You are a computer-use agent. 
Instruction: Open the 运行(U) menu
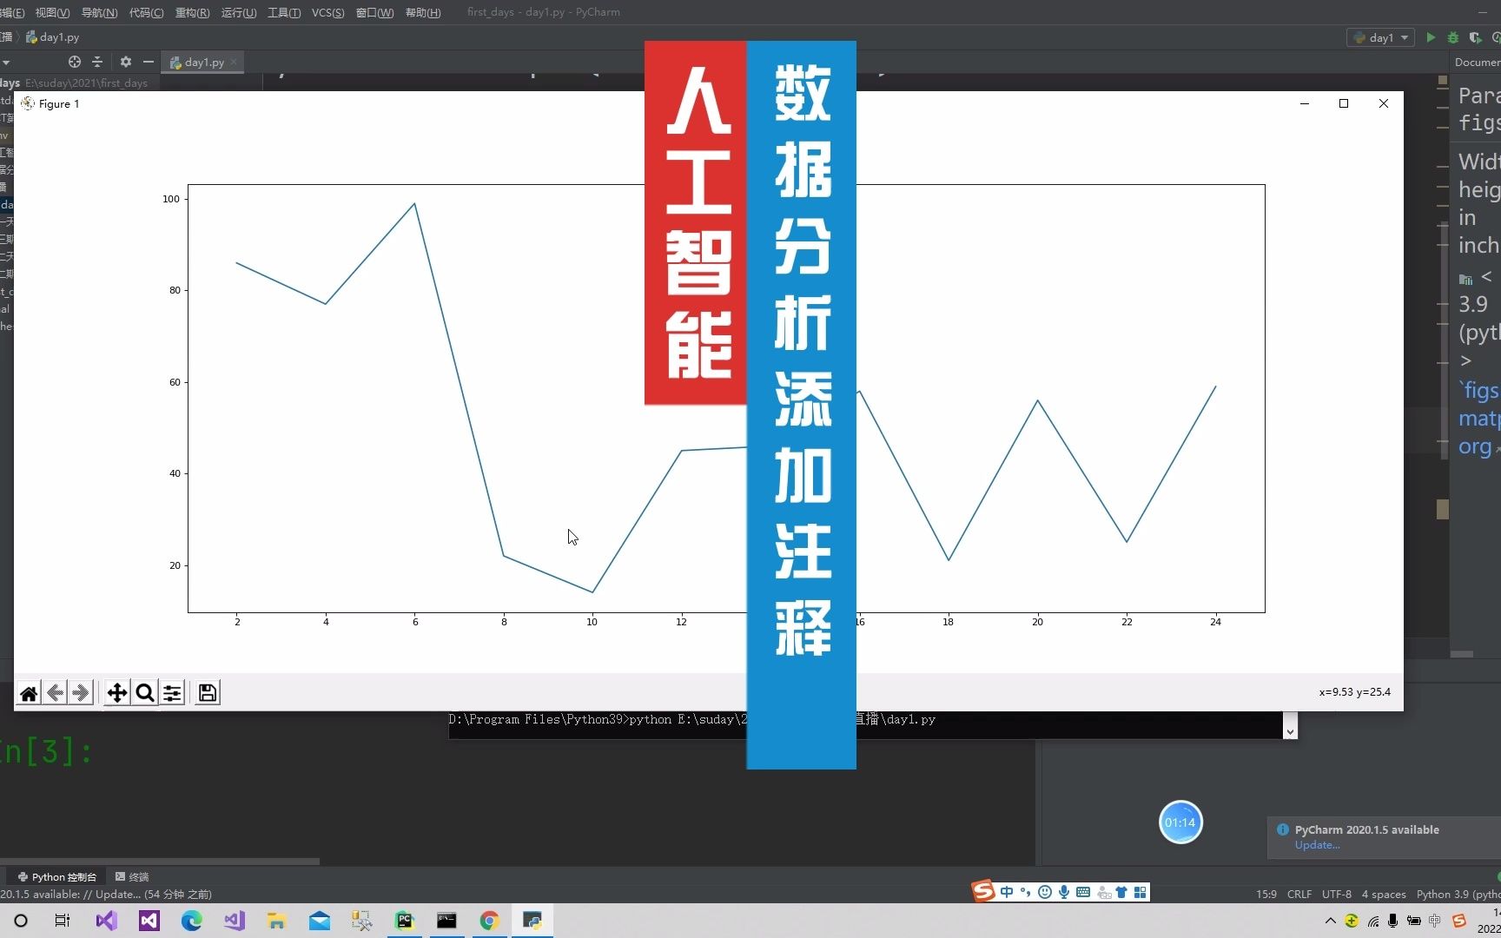pos(239,12)
